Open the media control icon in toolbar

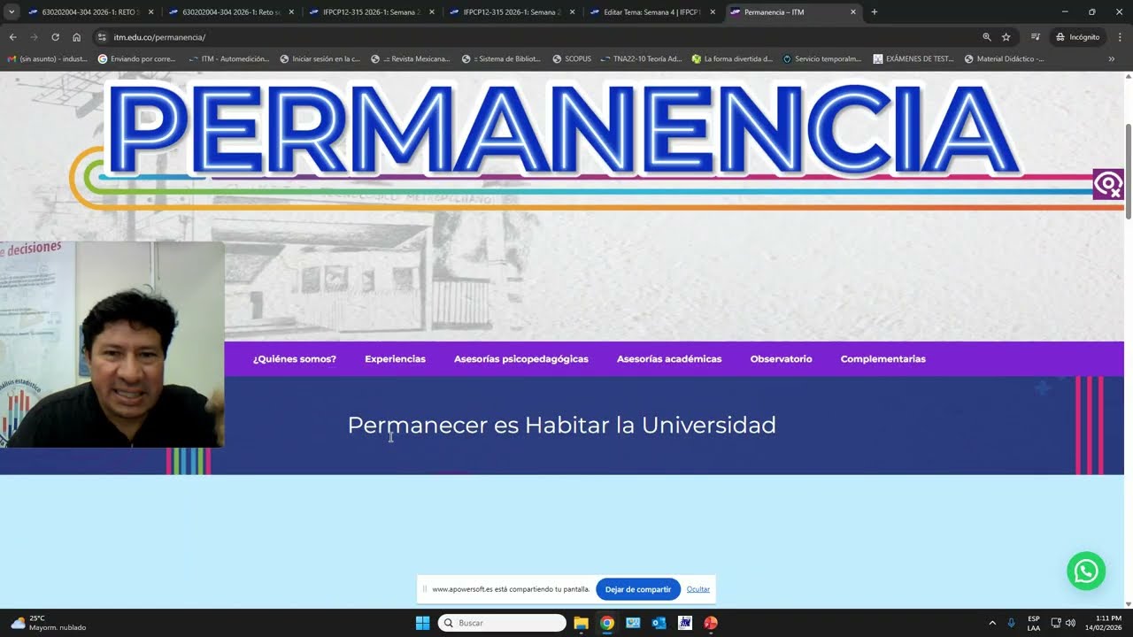(x=1035, y=37)
